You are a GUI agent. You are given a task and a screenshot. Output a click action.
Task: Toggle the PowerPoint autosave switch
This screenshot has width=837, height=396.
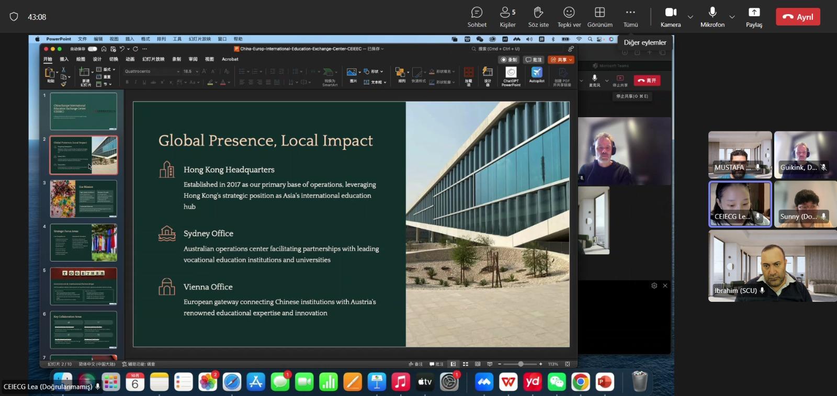tap(93, 49)
